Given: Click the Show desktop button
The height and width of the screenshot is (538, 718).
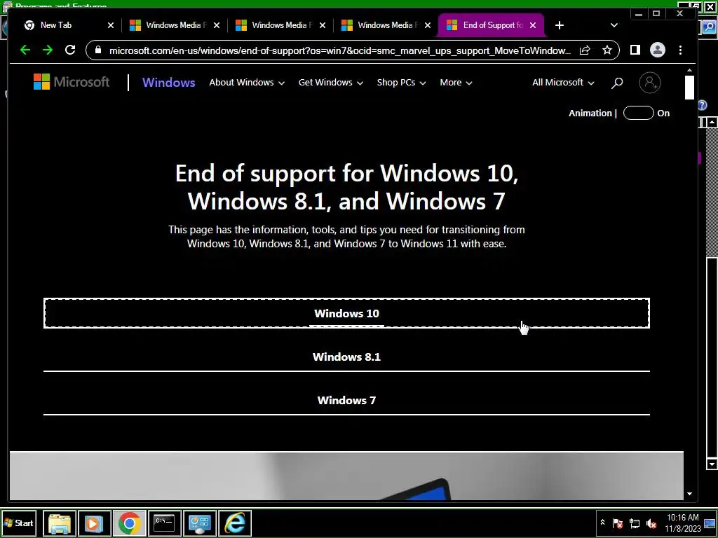Looking at the screenshot, I should pos(710,523).
